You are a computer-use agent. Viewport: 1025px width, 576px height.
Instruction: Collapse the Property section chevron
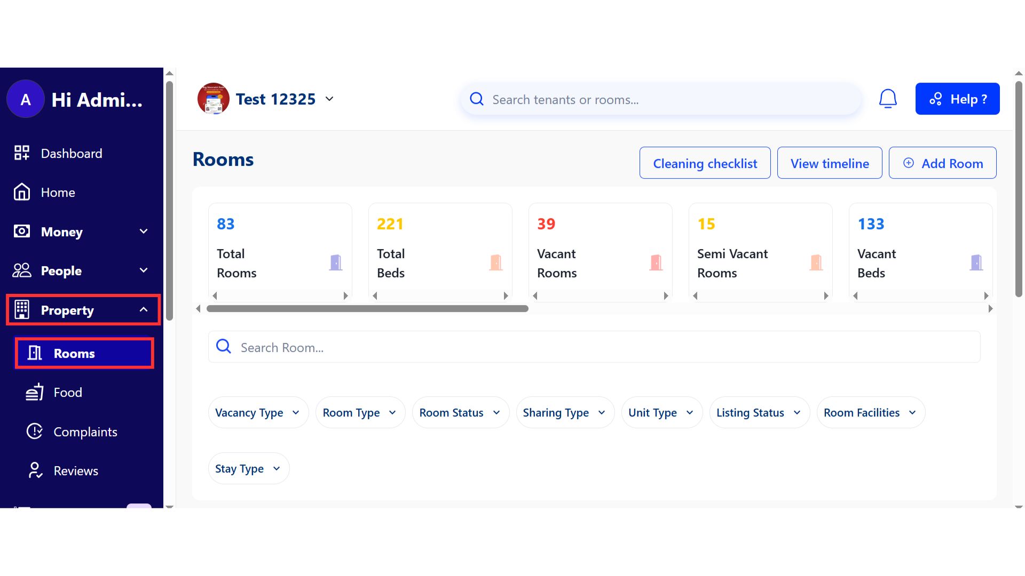click(144, 310)
